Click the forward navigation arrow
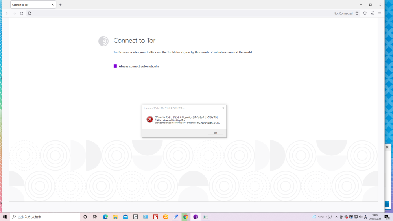The height and width of the screenshot is (221, 393). [14, 13]
